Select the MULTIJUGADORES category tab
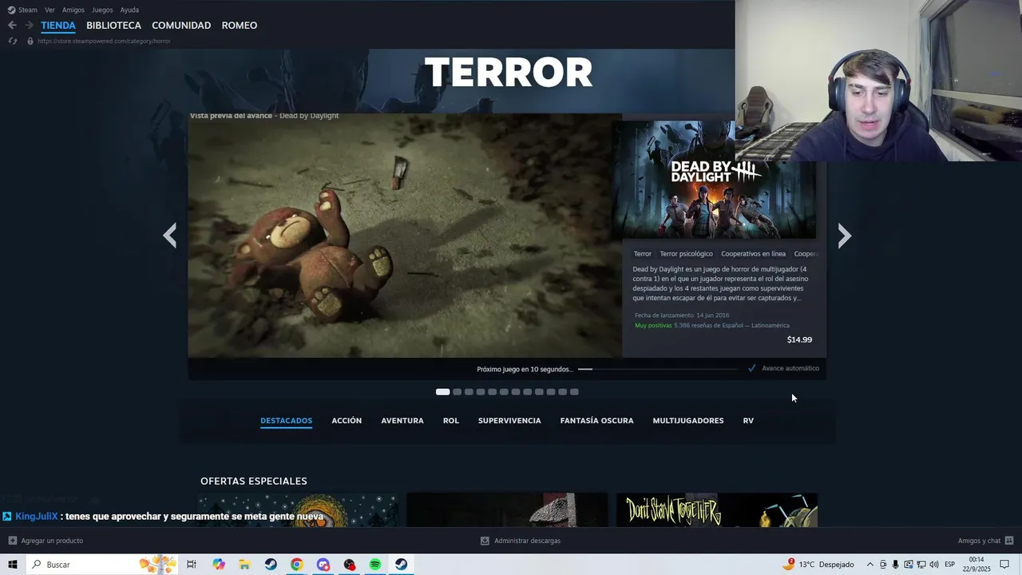1022x575 pixels. tap(688, 421)
